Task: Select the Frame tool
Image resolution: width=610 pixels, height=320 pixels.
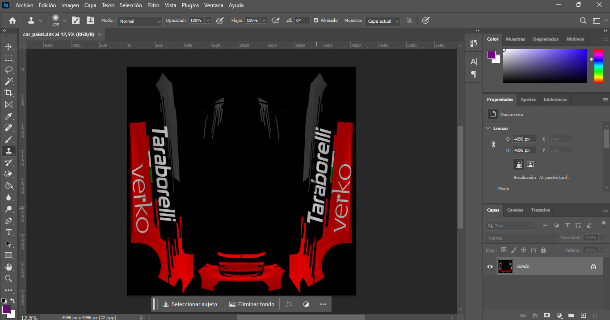Action: pos(8,104)
